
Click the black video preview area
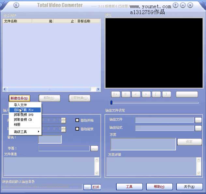click(x=154, y=53)
